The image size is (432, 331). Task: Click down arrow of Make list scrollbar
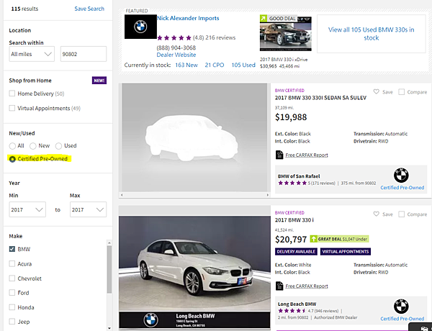(x=109, y=328)
